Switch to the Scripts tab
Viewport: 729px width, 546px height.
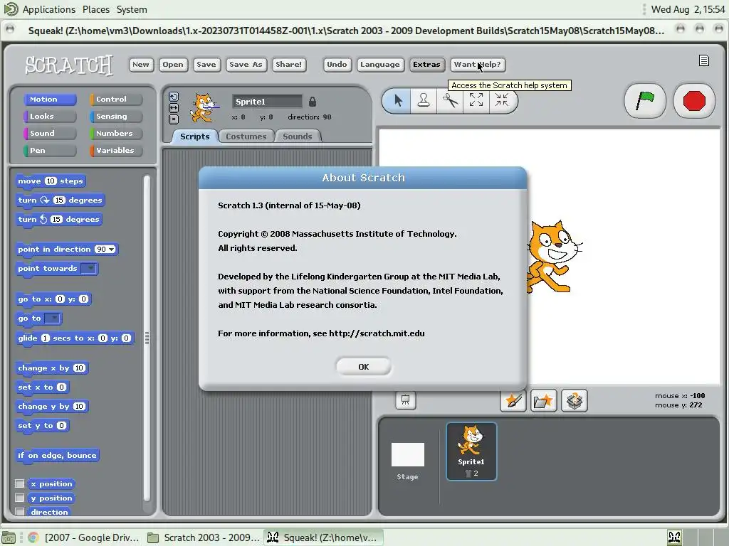[x=195, y=136]
